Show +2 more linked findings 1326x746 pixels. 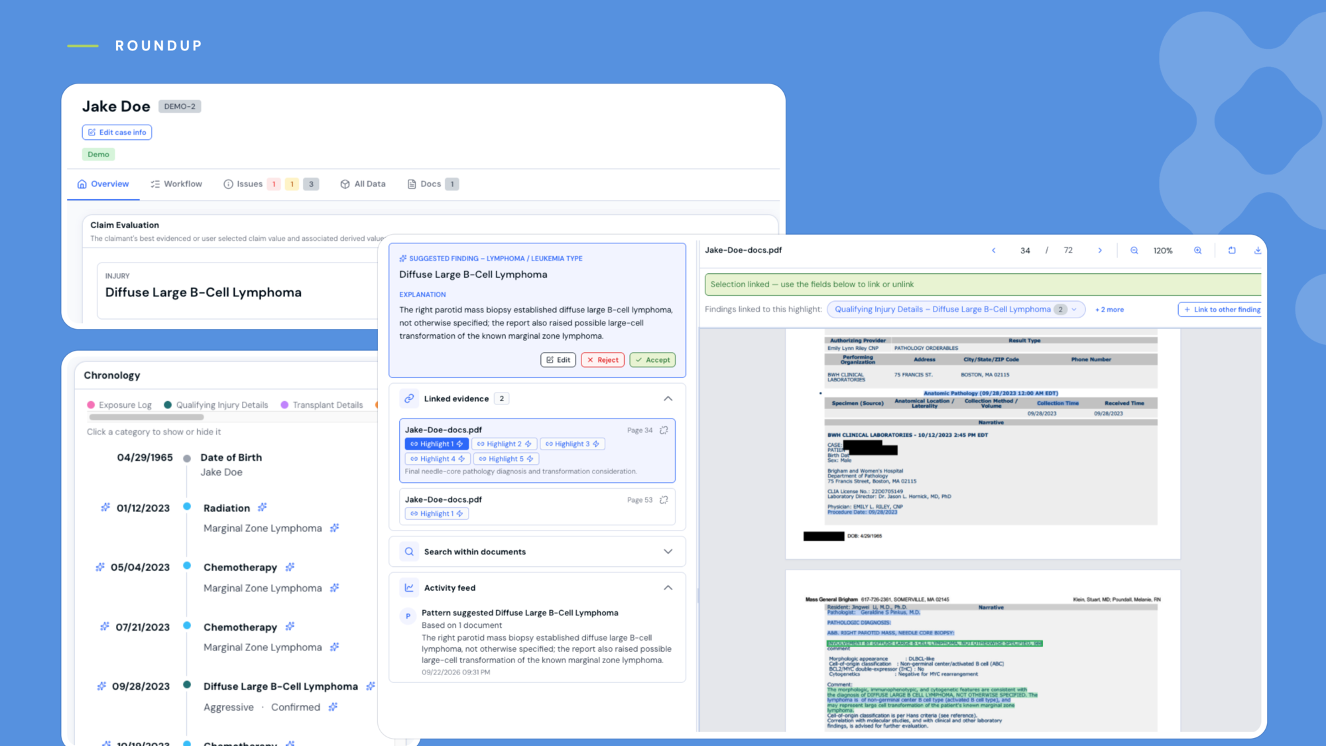point(1109,310)
